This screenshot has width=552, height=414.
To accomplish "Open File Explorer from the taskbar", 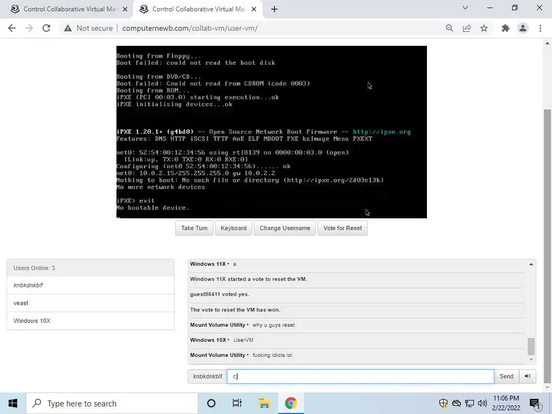I will (x=264, y=403).
